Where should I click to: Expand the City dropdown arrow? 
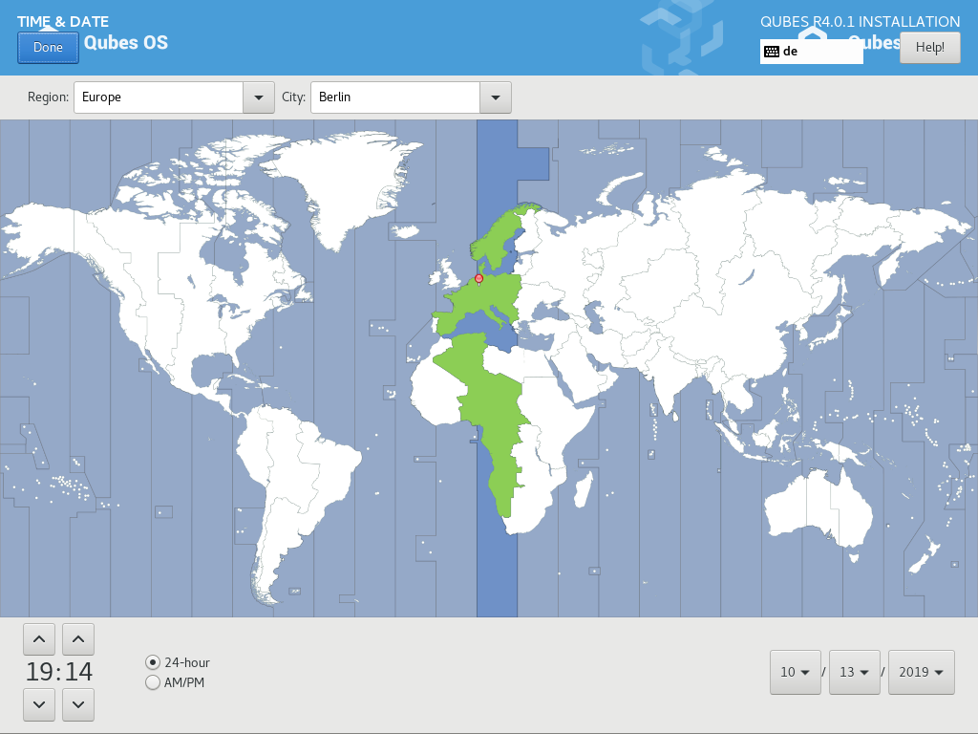click(x=495, y=97)
